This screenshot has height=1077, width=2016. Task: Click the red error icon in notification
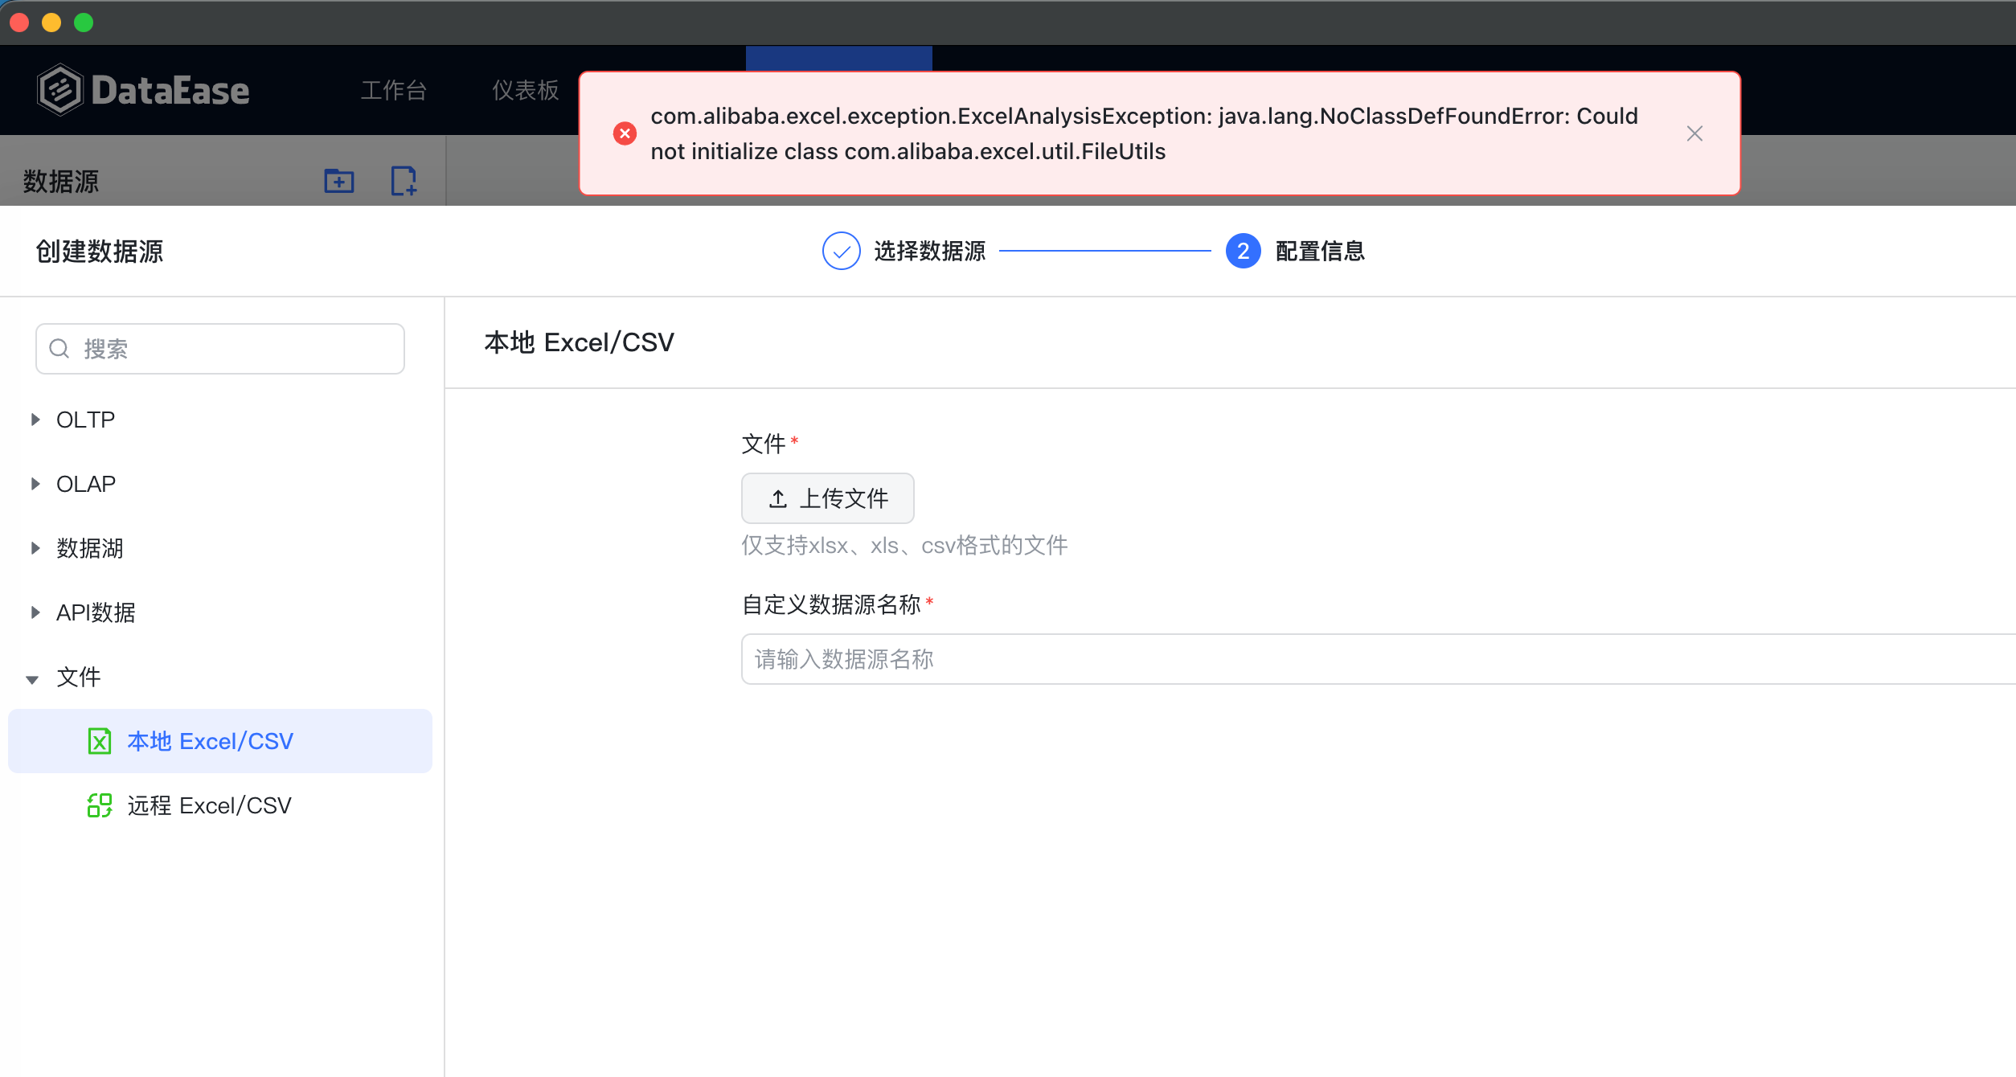coord(625,133)
